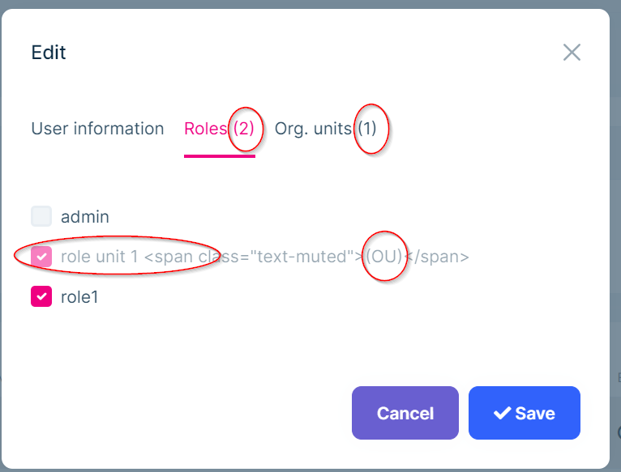Screen dimensions: 621x472
Task: Open the Org. units tab
Action: [313, 129]
